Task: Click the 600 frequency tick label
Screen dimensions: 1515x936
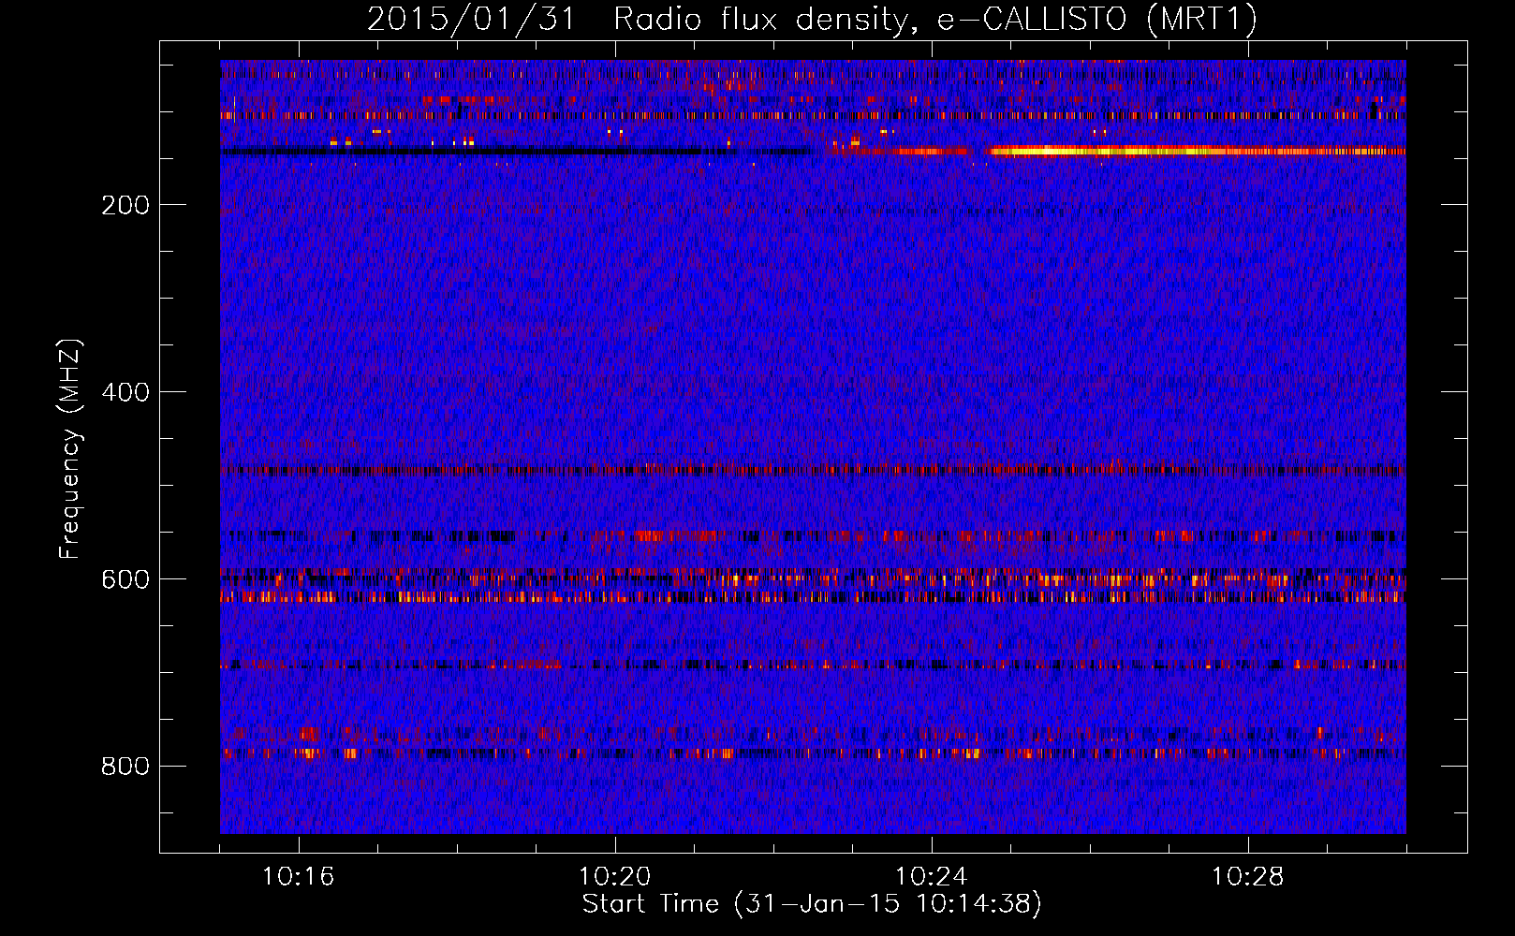Action: 125,579
